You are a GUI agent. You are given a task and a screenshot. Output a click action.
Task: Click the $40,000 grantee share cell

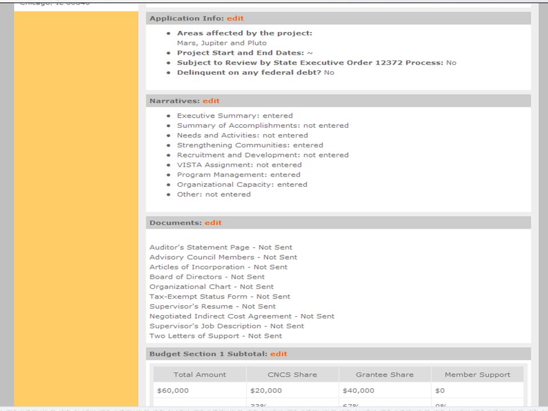385,390
